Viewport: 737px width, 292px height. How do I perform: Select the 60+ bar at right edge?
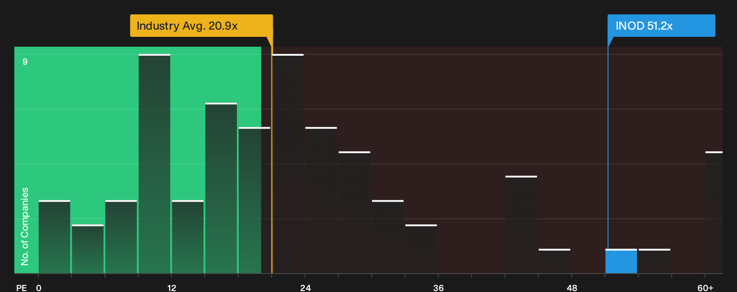point(714,212)
